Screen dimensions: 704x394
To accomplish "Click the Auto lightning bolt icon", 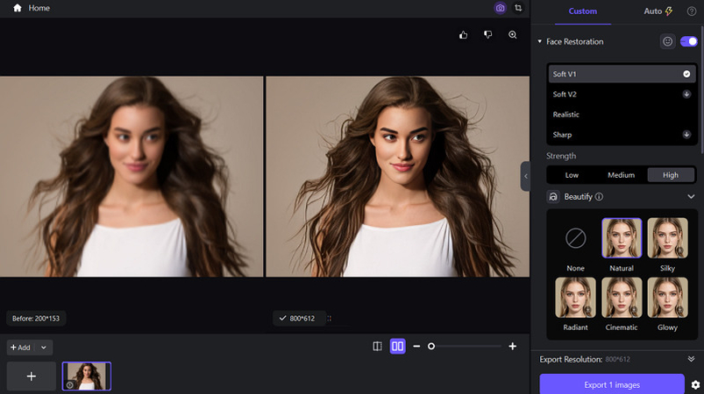I will point(669,11).
